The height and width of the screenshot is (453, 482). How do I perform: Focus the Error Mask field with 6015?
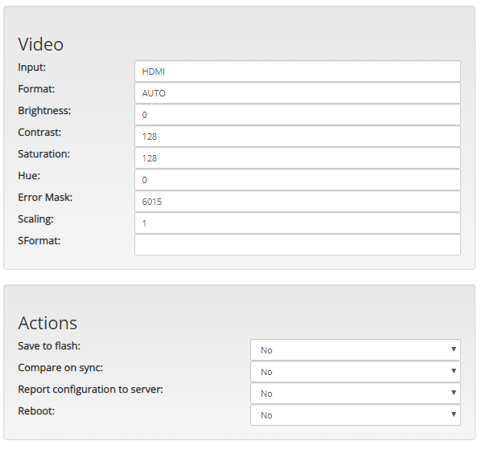298,202
